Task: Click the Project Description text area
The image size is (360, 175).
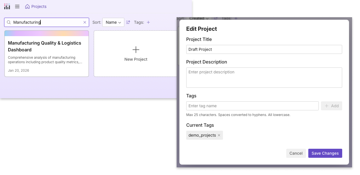Action: (264, 78)
